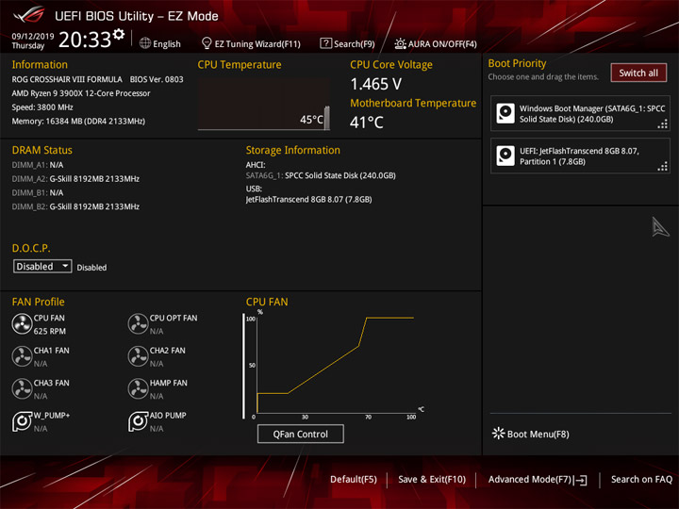Load Default(F5) settings
The image size is (679, 509).
354,479
